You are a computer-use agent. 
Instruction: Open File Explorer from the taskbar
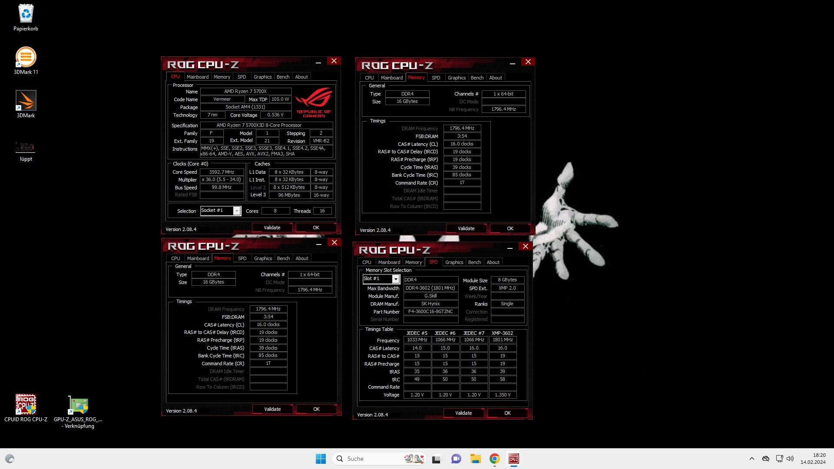(475, 459)
